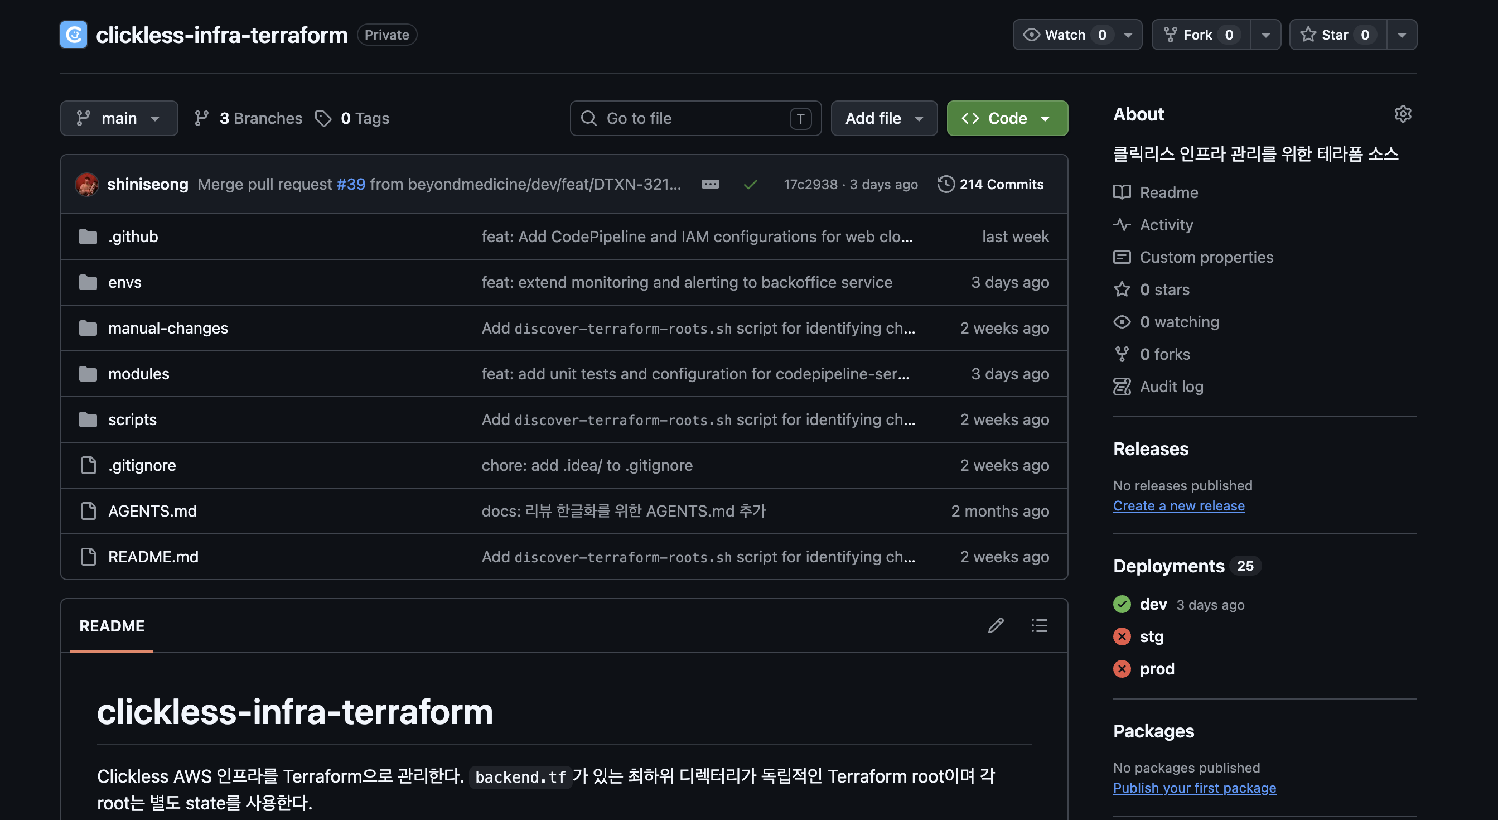Edit README with the pencil icon
The height and width of the screenshot is (820, 1498).
click(x=996, y=625)
